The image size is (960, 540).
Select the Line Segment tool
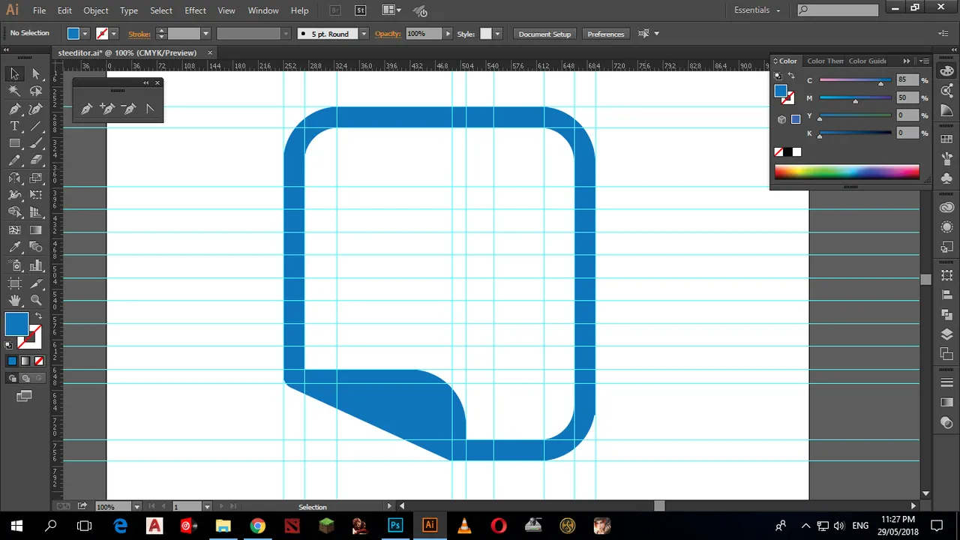coord(36,126)
